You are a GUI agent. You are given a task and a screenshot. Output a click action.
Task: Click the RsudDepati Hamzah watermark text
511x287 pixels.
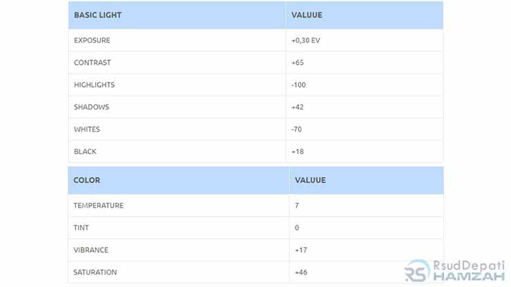tap(470, 270)
